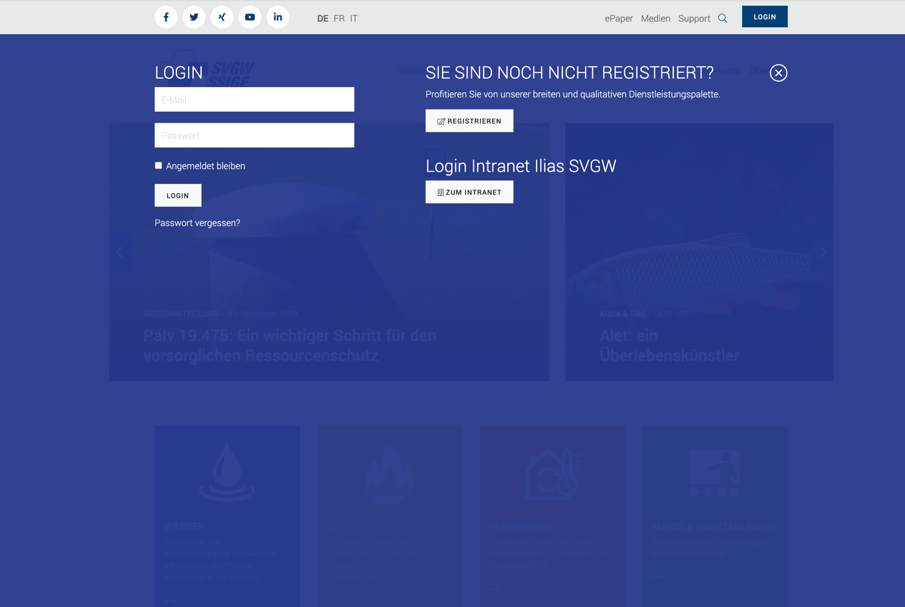Advance to the next carousel slide
This screenshot has height=607, width=905.
click(823, 252)
